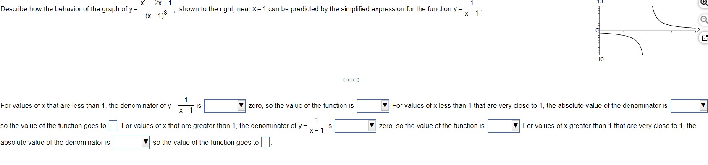Zoom out of the graph with magnifier icon
The height and width of the screenshot is (165, 708).
coord(704,20)
